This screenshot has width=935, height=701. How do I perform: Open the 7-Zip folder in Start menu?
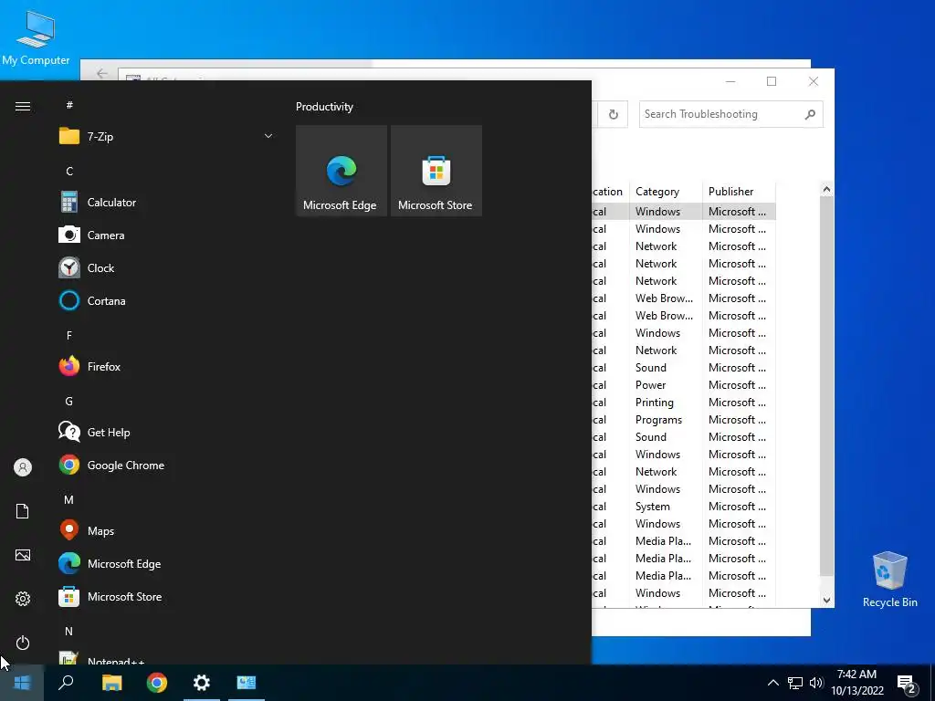pyautogui.click(x=166, y=137)
